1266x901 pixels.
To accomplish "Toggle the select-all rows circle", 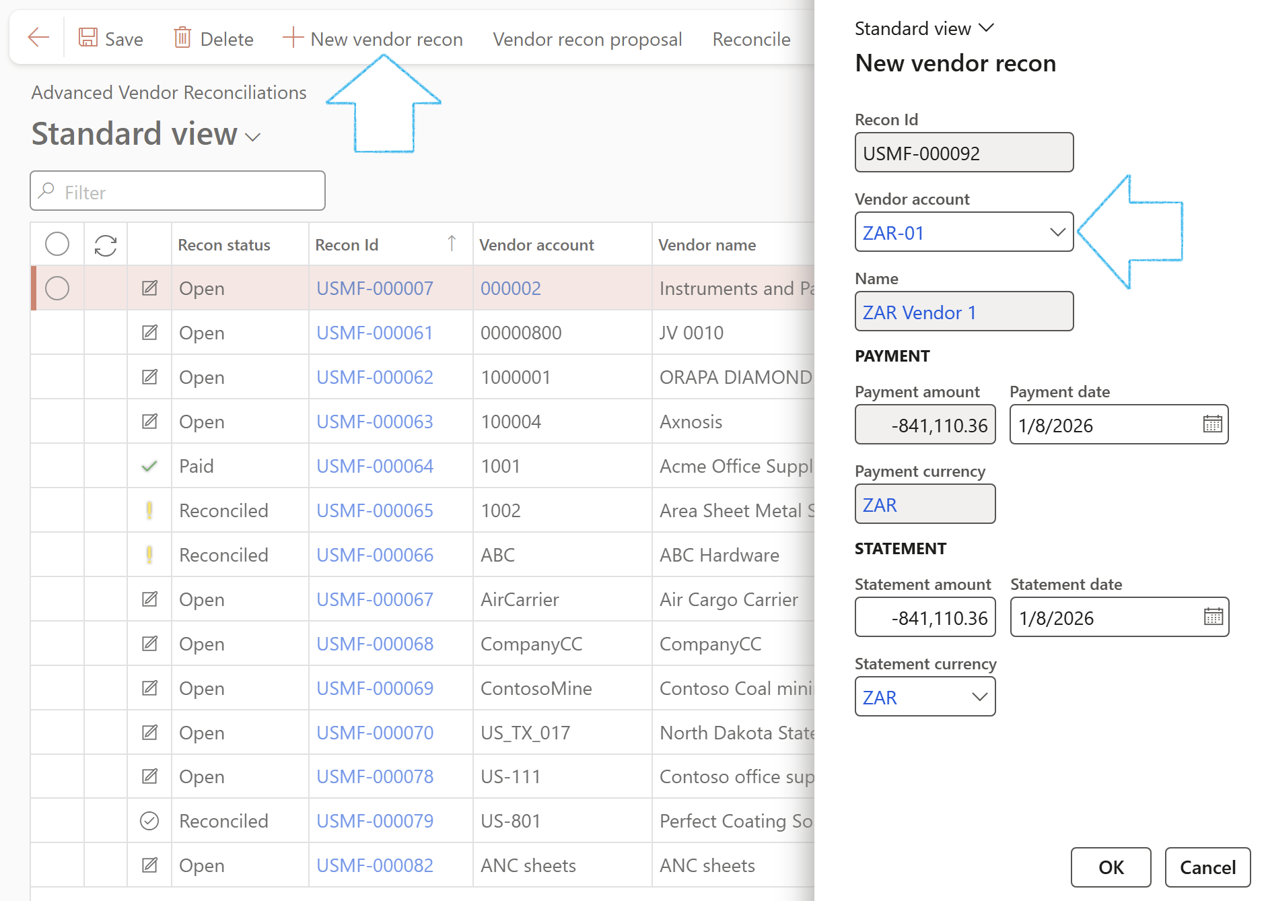I will tap(57, 244).
